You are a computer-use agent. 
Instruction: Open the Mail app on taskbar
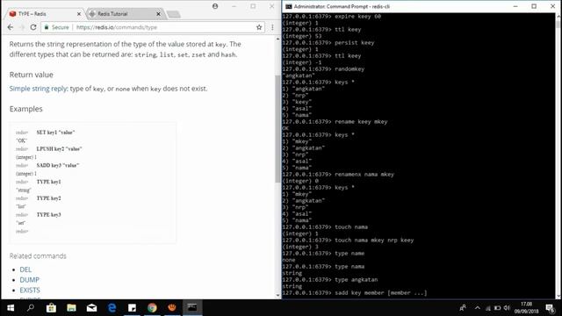[x=91, y=307]
